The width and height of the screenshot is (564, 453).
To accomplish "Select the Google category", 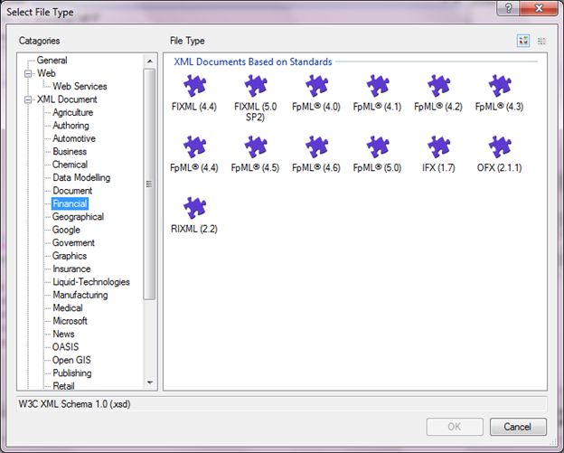I will coord(66,230).
